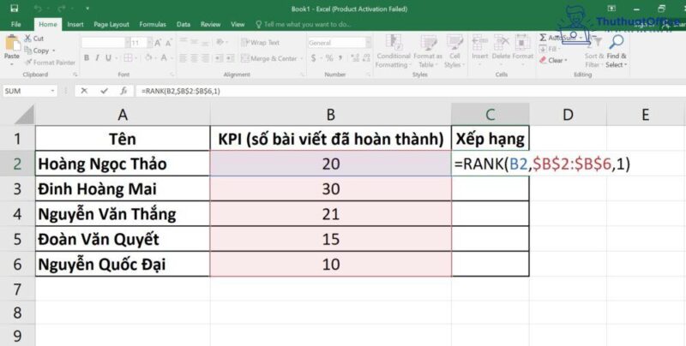Open the Cell Styles gallery
Screen dimensions: 686x346
point(454,51)
